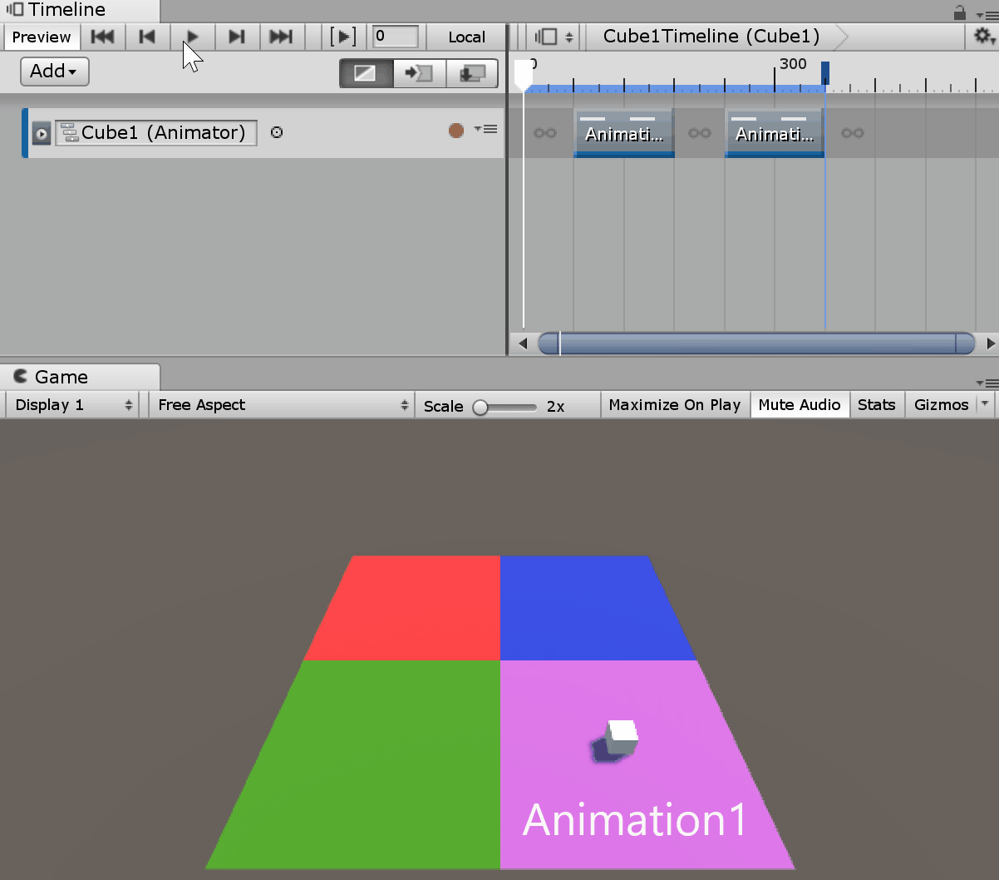Click the Scale slider handle
Screen dimensions: 999x880
(x=480, y=407)
